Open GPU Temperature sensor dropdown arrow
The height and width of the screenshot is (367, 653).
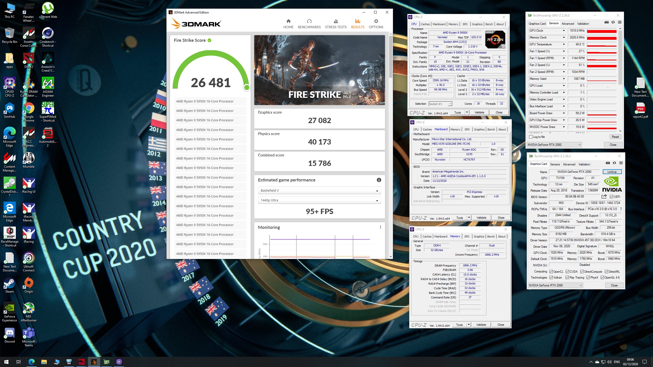click(564, 44)
